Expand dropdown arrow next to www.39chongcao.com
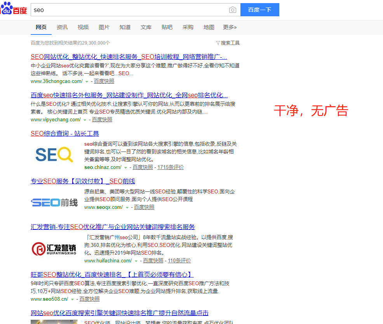Image resolution: width=383 pixels, height=324 pixels. click(87, 82)
